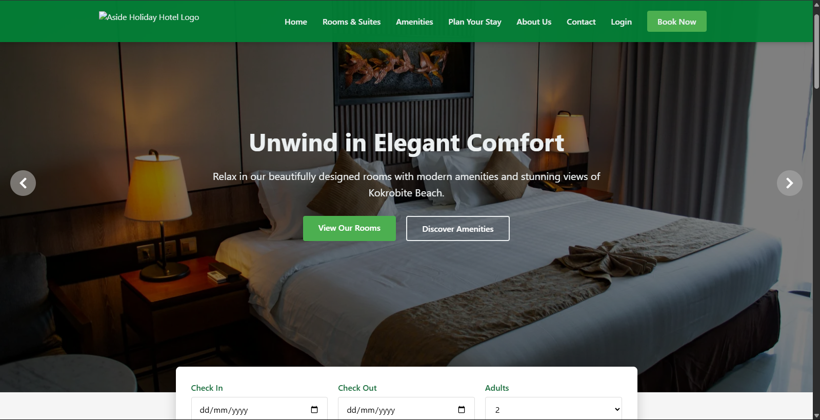Expand the Adults dropdown
The width and height of the screenshot is (820, 420).
tap(553, 409)
